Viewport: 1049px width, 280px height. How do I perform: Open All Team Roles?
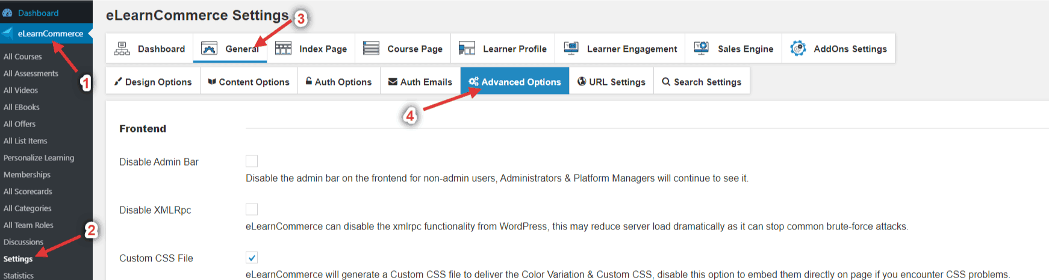pos(28,225)
